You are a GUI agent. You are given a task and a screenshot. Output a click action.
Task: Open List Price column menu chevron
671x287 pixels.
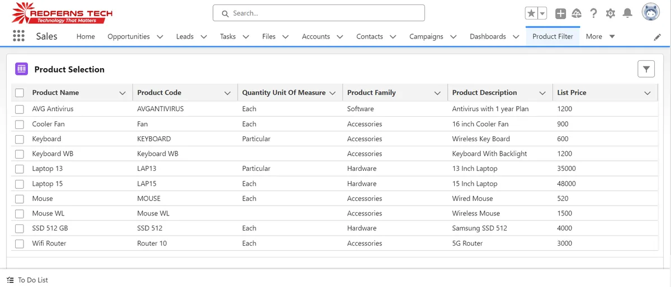click(648, 93)
